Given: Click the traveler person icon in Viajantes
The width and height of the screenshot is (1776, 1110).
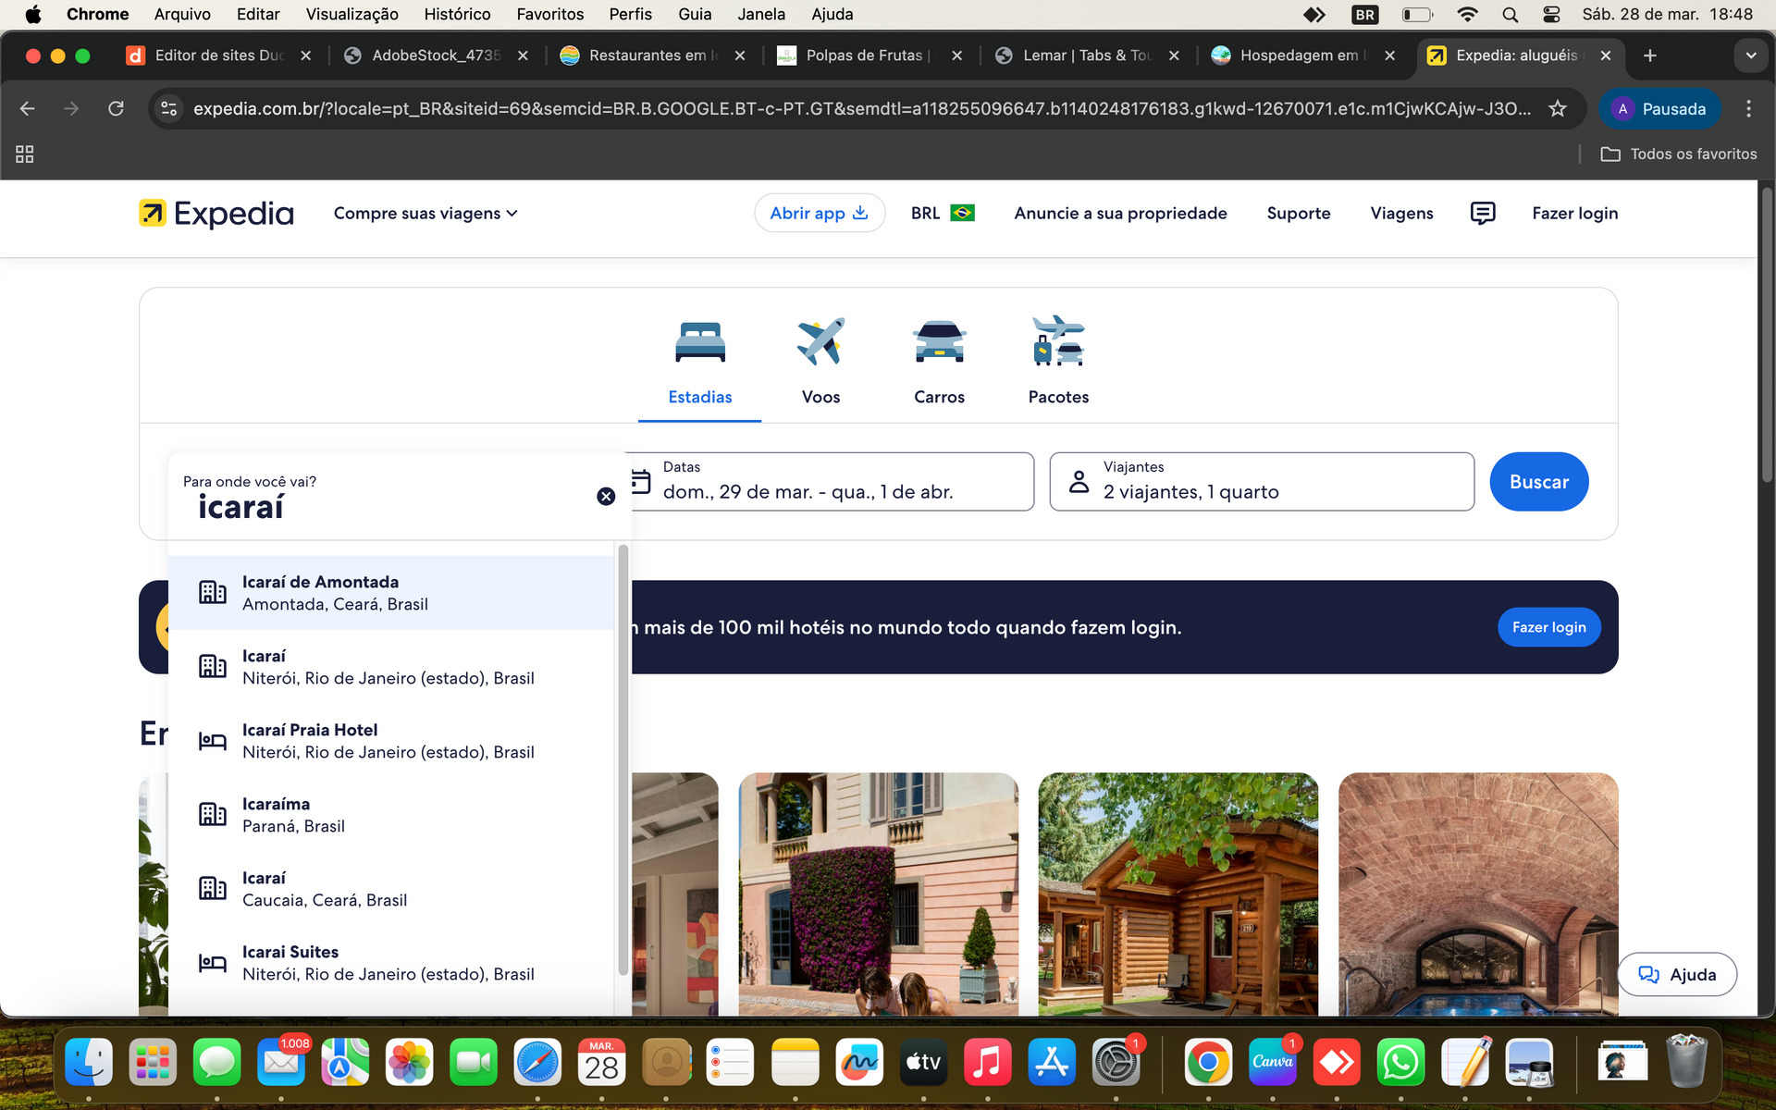Looking at the screenshot, I should [x=1078, y=481].
